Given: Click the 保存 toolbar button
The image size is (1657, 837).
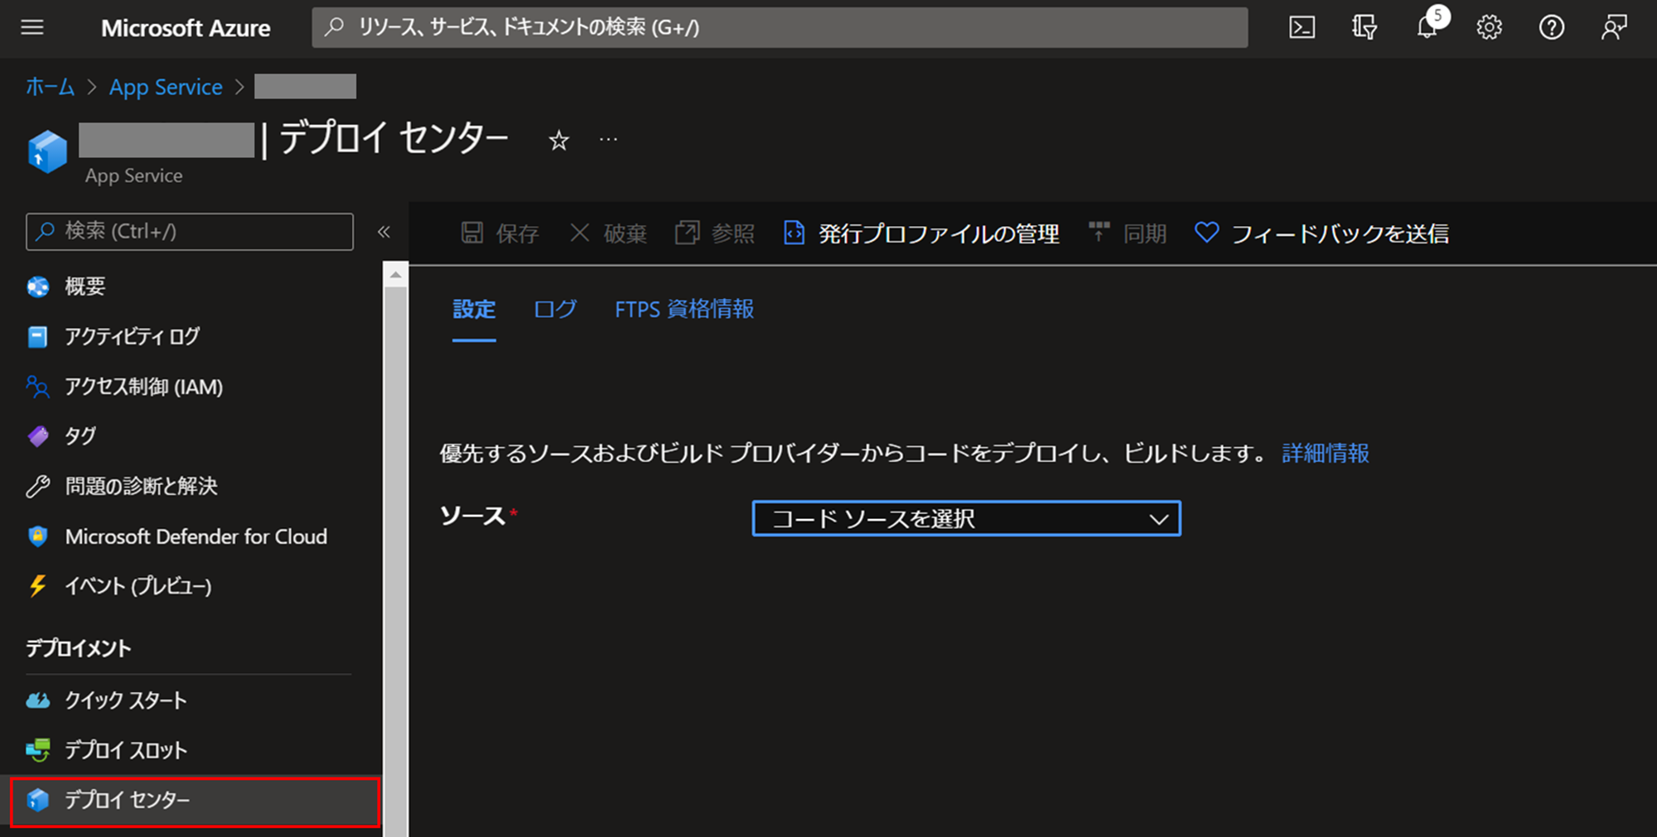Looking at the screenshot, I should coord(500,233).
